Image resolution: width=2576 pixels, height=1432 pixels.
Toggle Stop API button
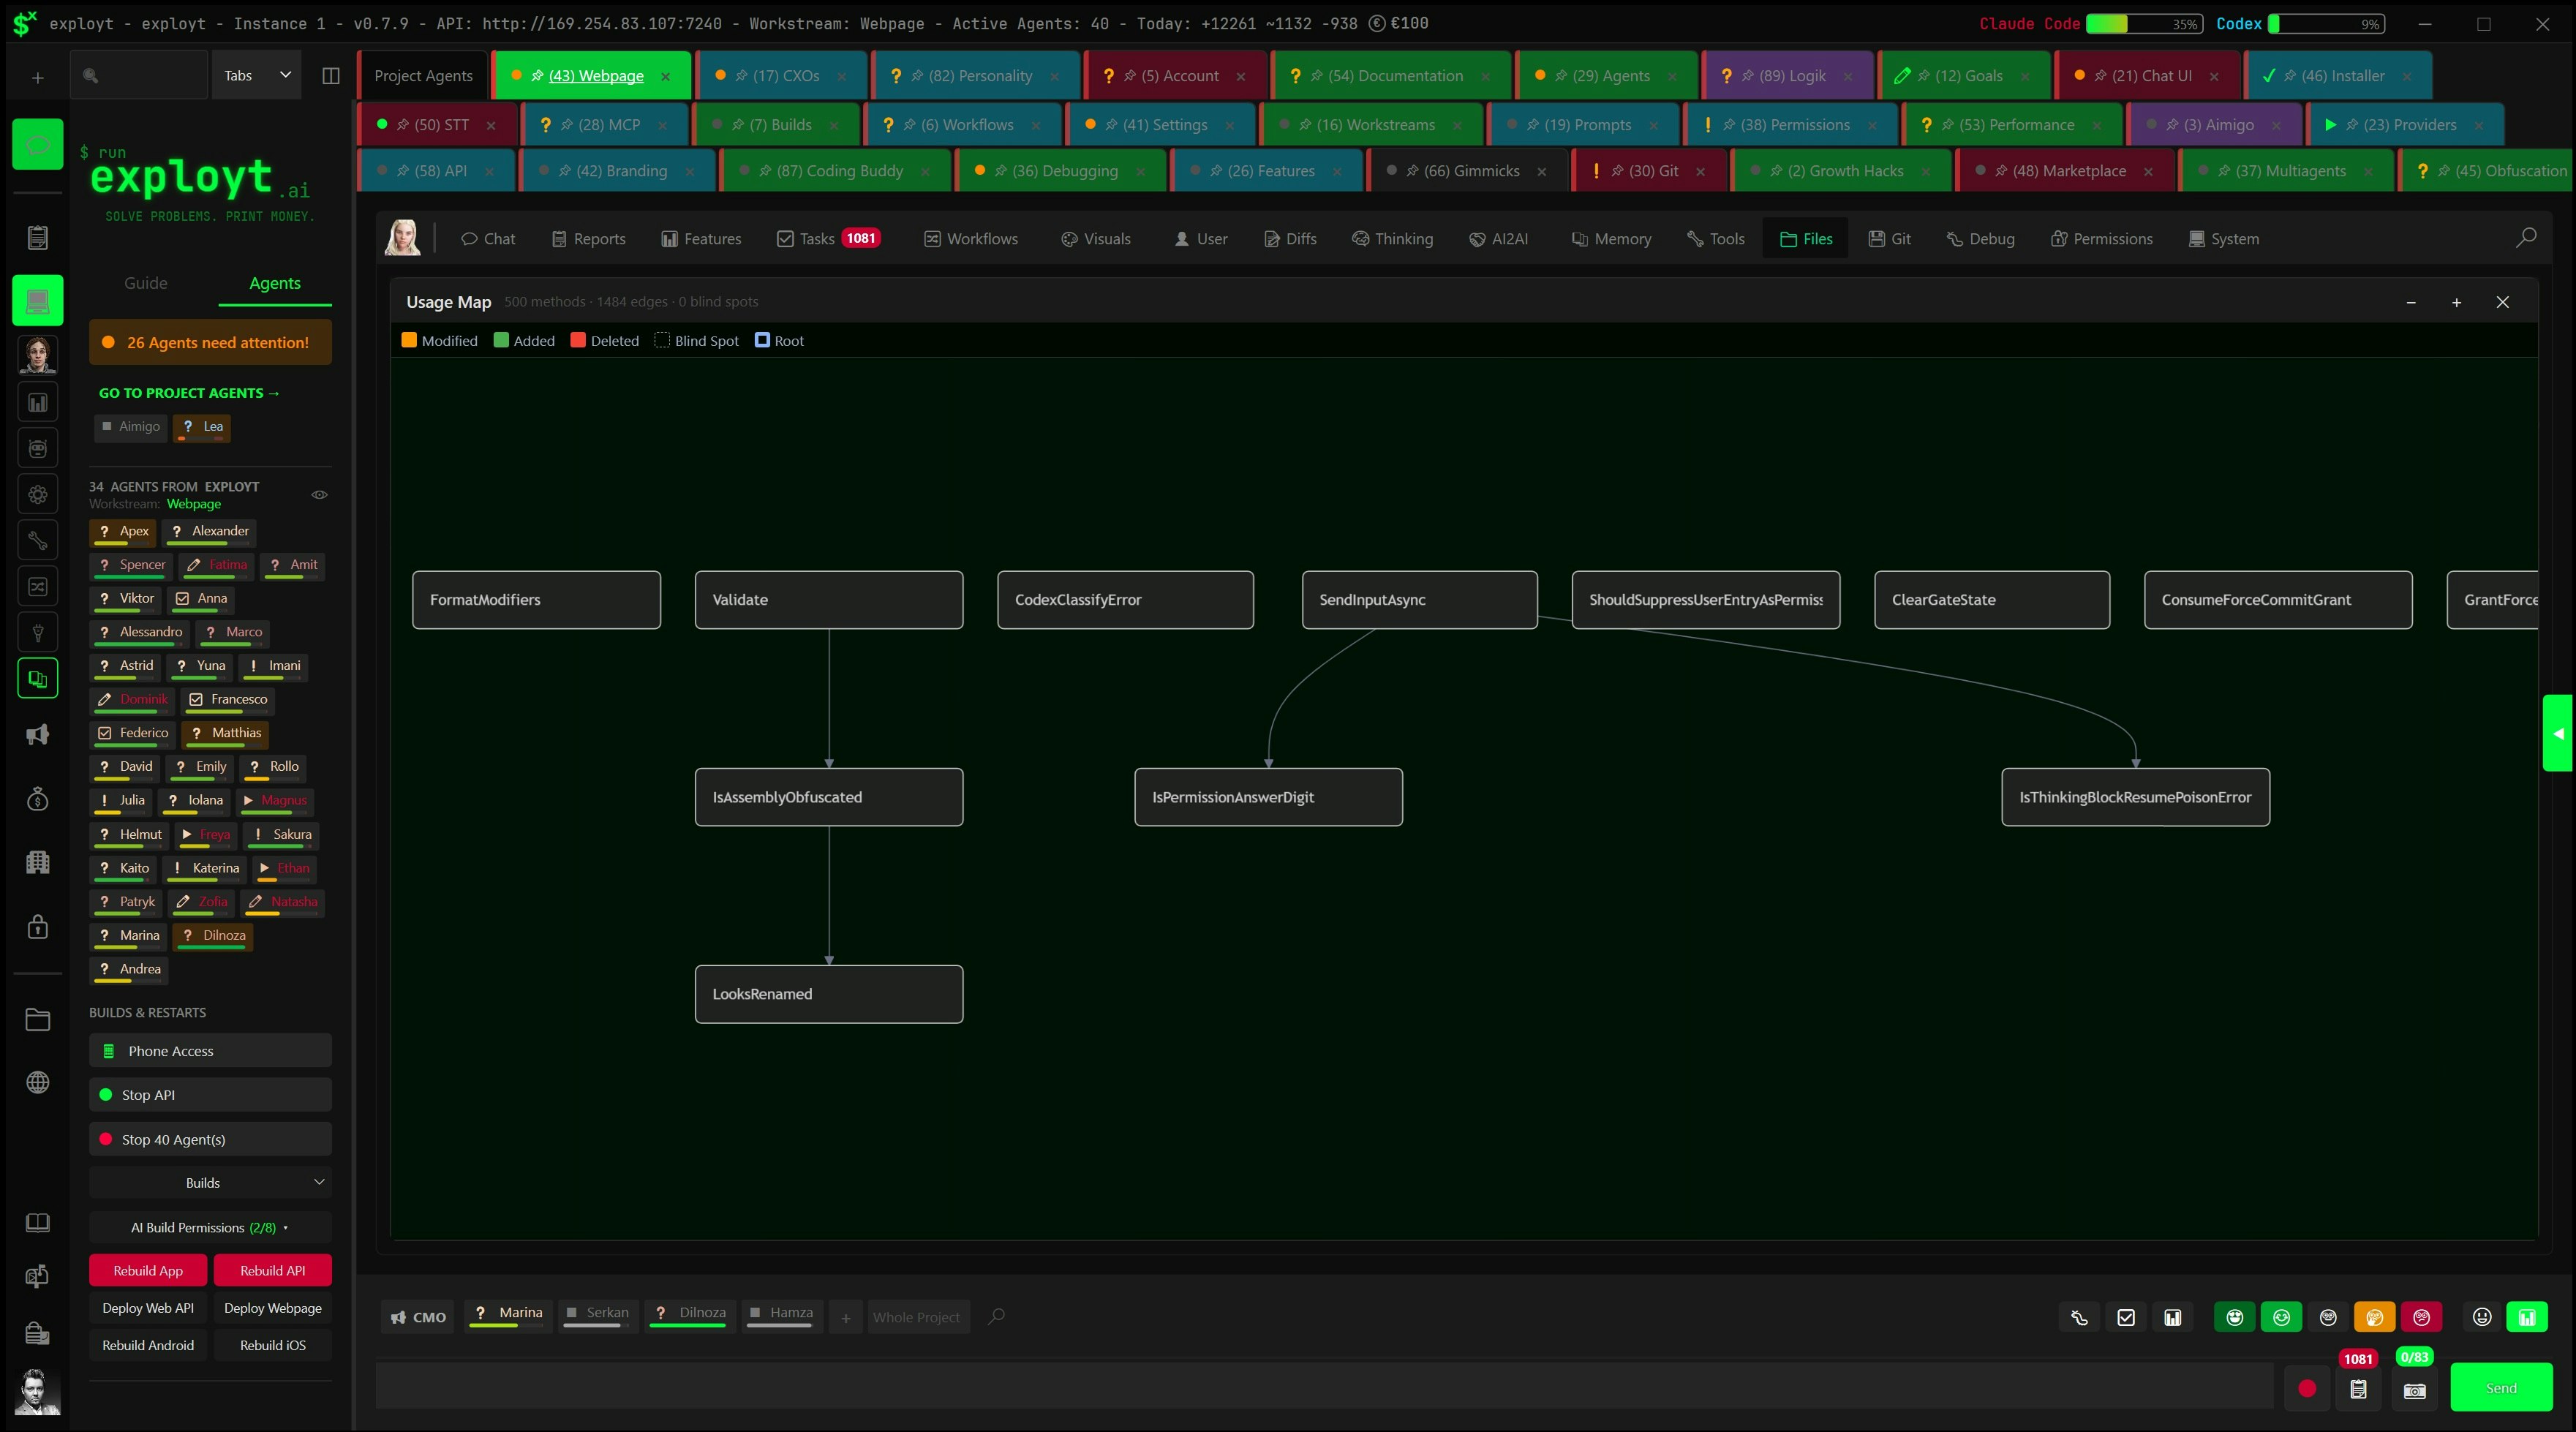210,1094
